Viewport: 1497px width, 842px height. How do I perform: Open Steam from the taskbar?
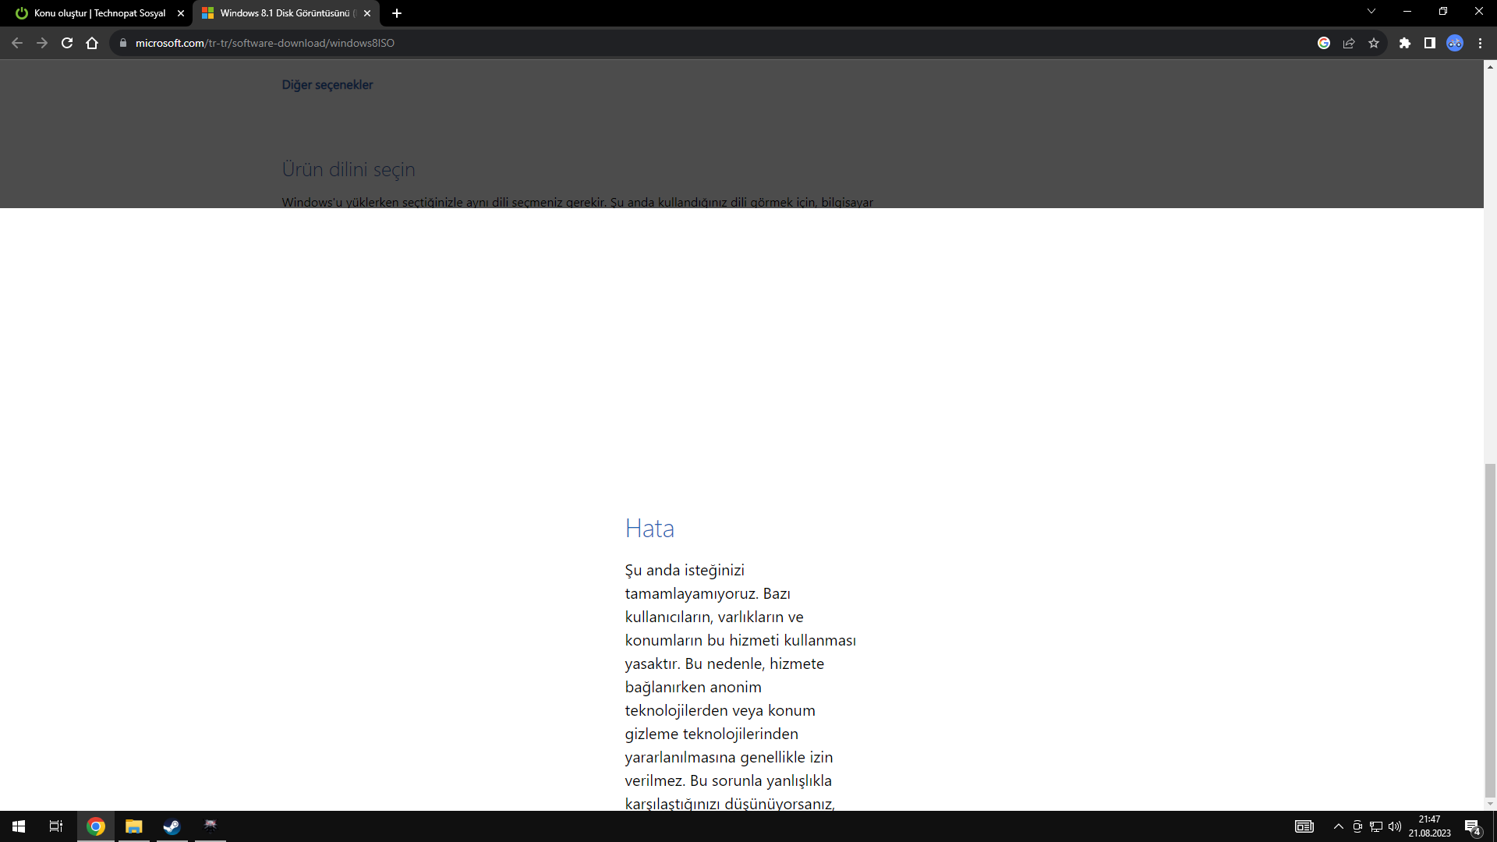point(172,826)
